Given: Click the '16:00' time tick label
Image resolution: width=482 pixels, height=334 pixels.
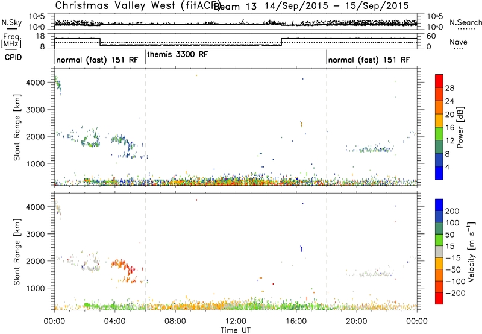Looking at the screenshot, I should pos(296,321).
